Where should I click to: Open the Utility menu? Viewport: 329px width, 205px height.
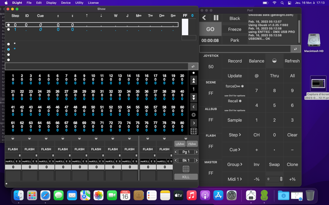coord(79,3)
